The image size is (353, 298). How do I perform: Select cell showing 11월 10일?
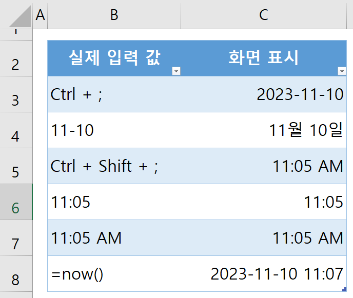click(263, 130)
